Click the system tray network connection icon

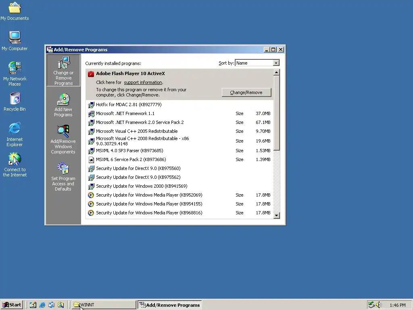371,305
